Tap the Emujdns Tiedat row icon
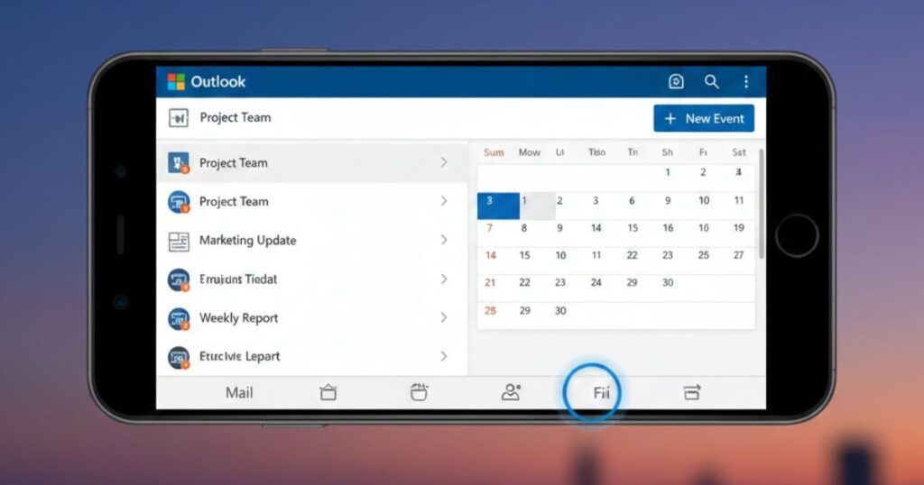This screenshot has height=485, width=924. click(179, 279)
